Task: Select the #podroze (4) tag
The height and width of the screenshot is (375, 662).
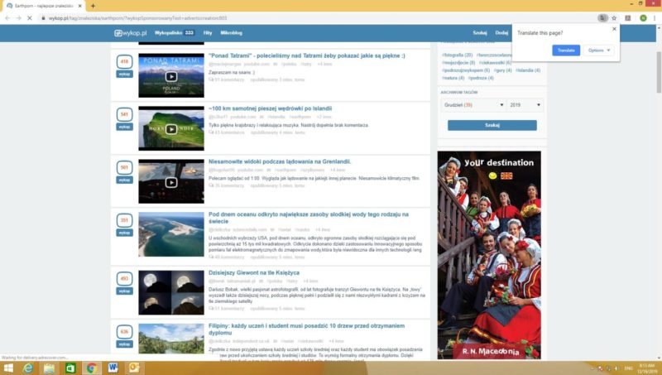Action: [x=481, y=78]
